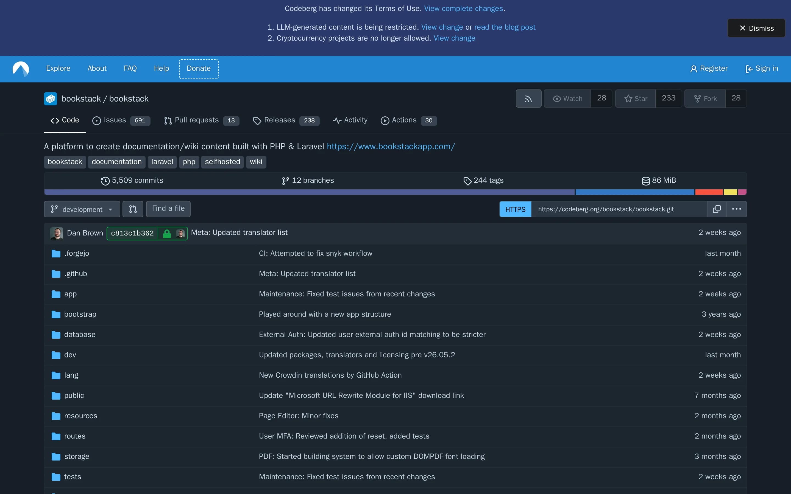Click the laravel topic tag
791x494 pixels.
point(162,162)
